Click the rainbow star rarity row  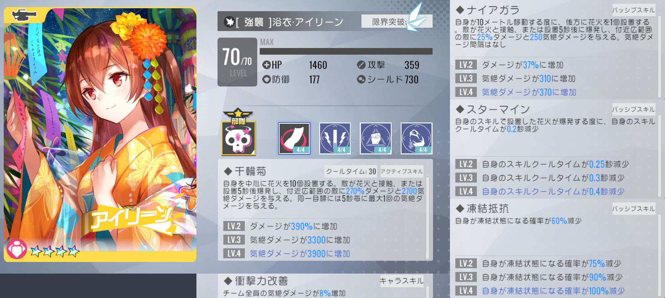pyautogui.click(x=55, y=251)
